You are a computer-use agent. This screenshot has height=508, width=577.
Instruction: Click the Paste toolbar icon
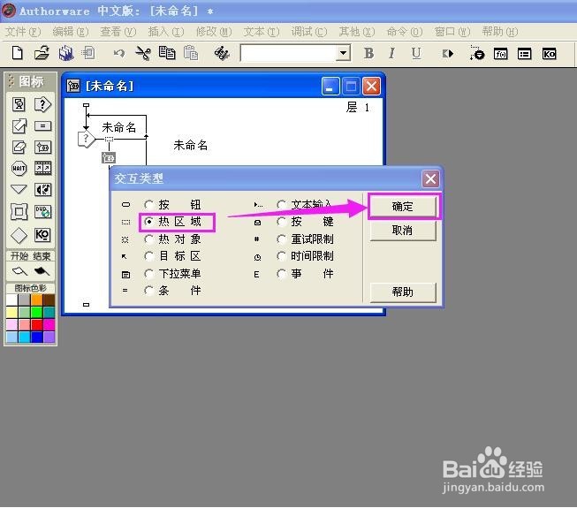click(x=191, y=53)
